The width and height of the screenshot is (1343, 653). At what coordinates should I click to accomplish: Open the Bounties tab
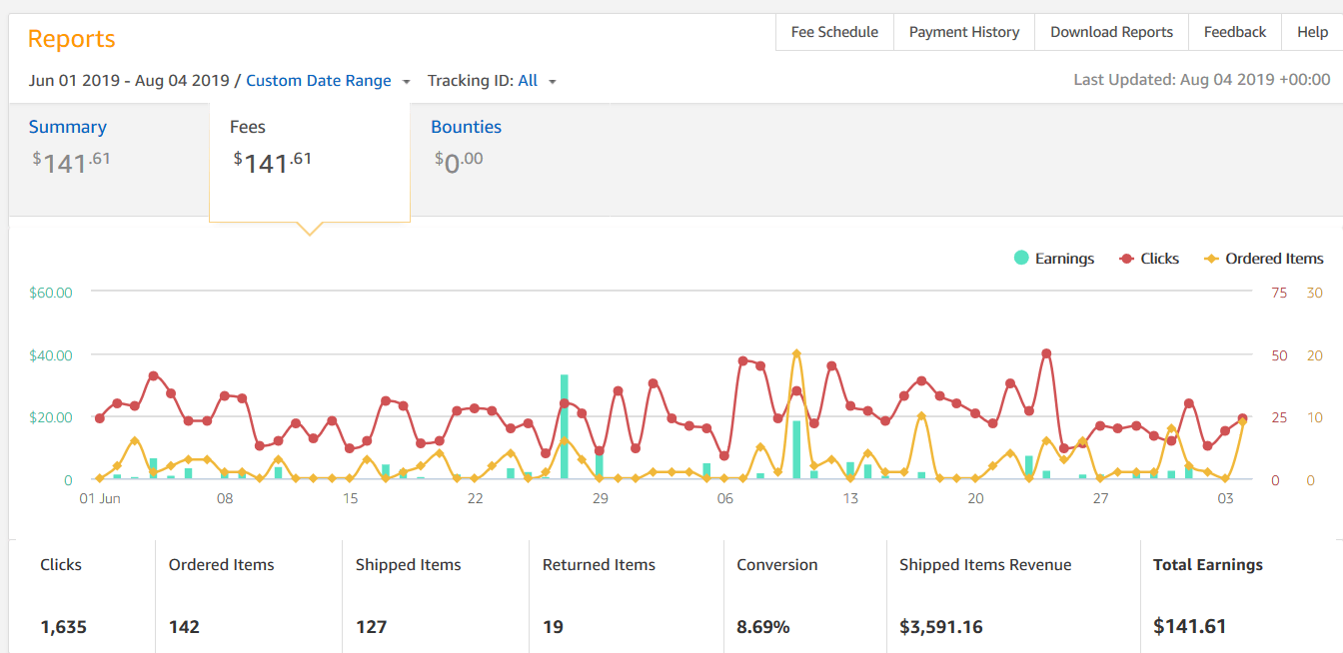click(x=467, y=127)
